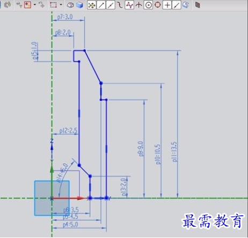Toggle the Point on Curve snap
Screen dimensions: 248x238
tap(177, 5)
